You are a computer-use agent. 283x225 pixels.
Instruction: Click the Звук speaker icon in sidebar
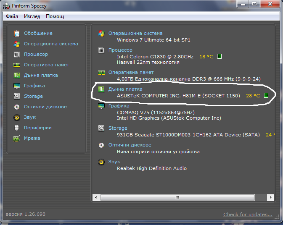pos(17,118)
